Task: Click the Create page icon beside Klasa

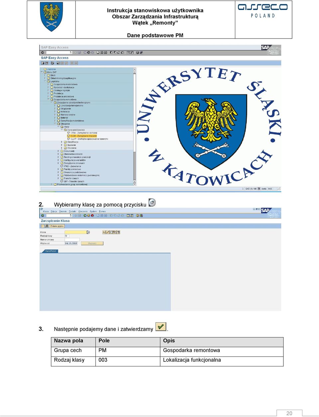Action: coord(111,232)
